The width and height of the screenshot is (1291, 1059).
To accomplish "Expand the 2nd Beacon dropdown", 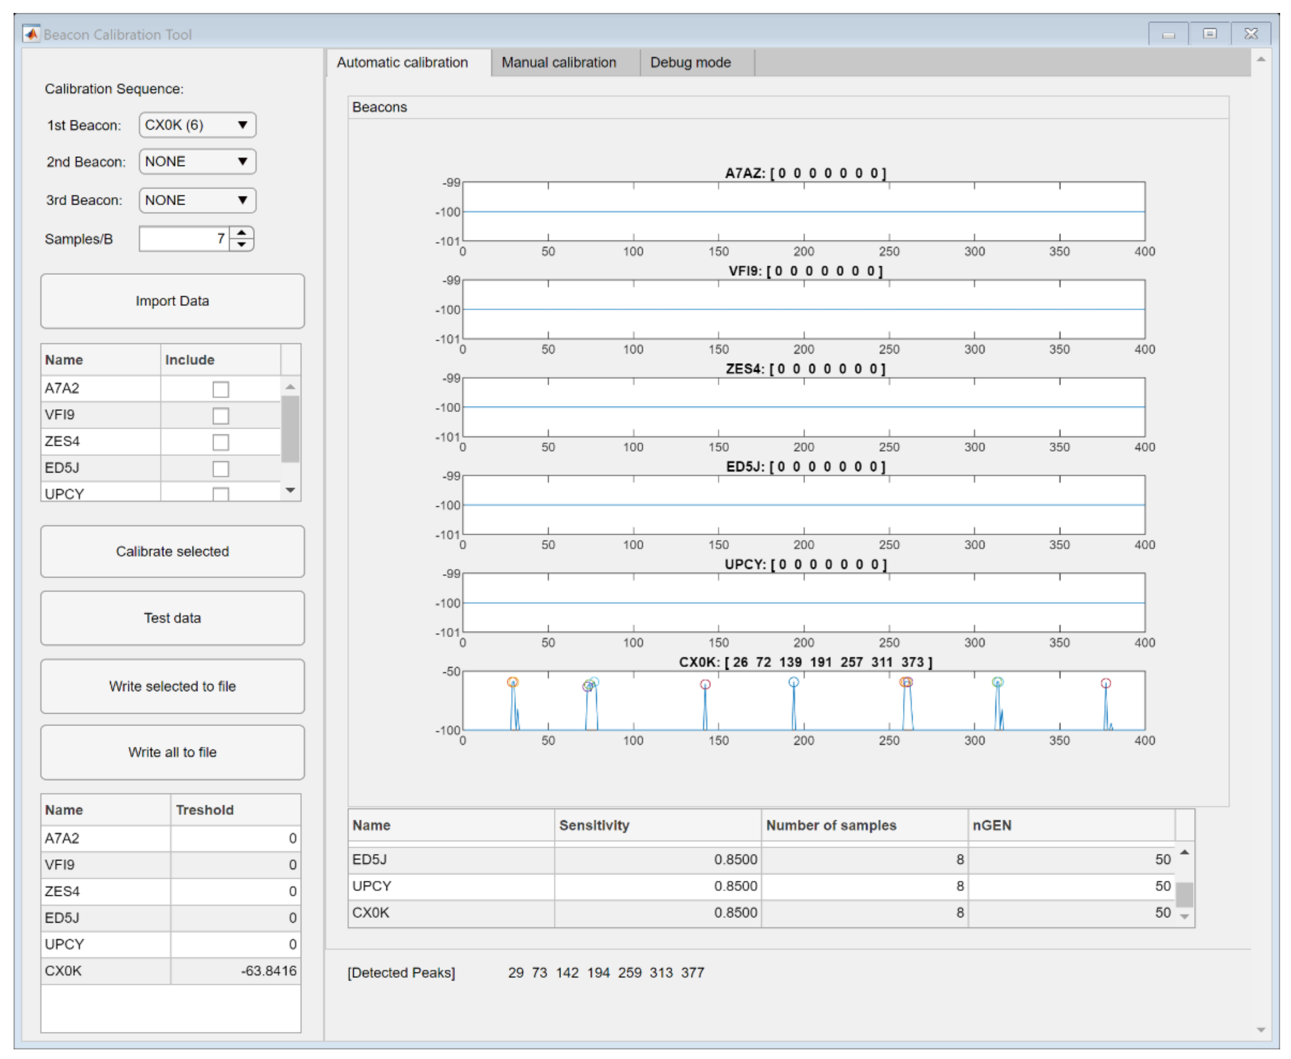I will click(x=197, y=162).
